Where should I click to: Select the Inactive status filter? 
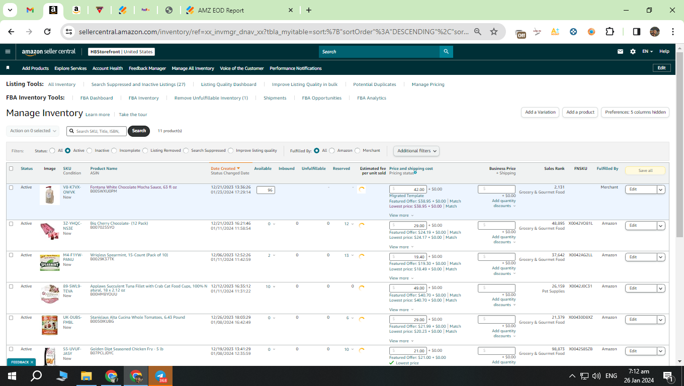click(90, 150)
